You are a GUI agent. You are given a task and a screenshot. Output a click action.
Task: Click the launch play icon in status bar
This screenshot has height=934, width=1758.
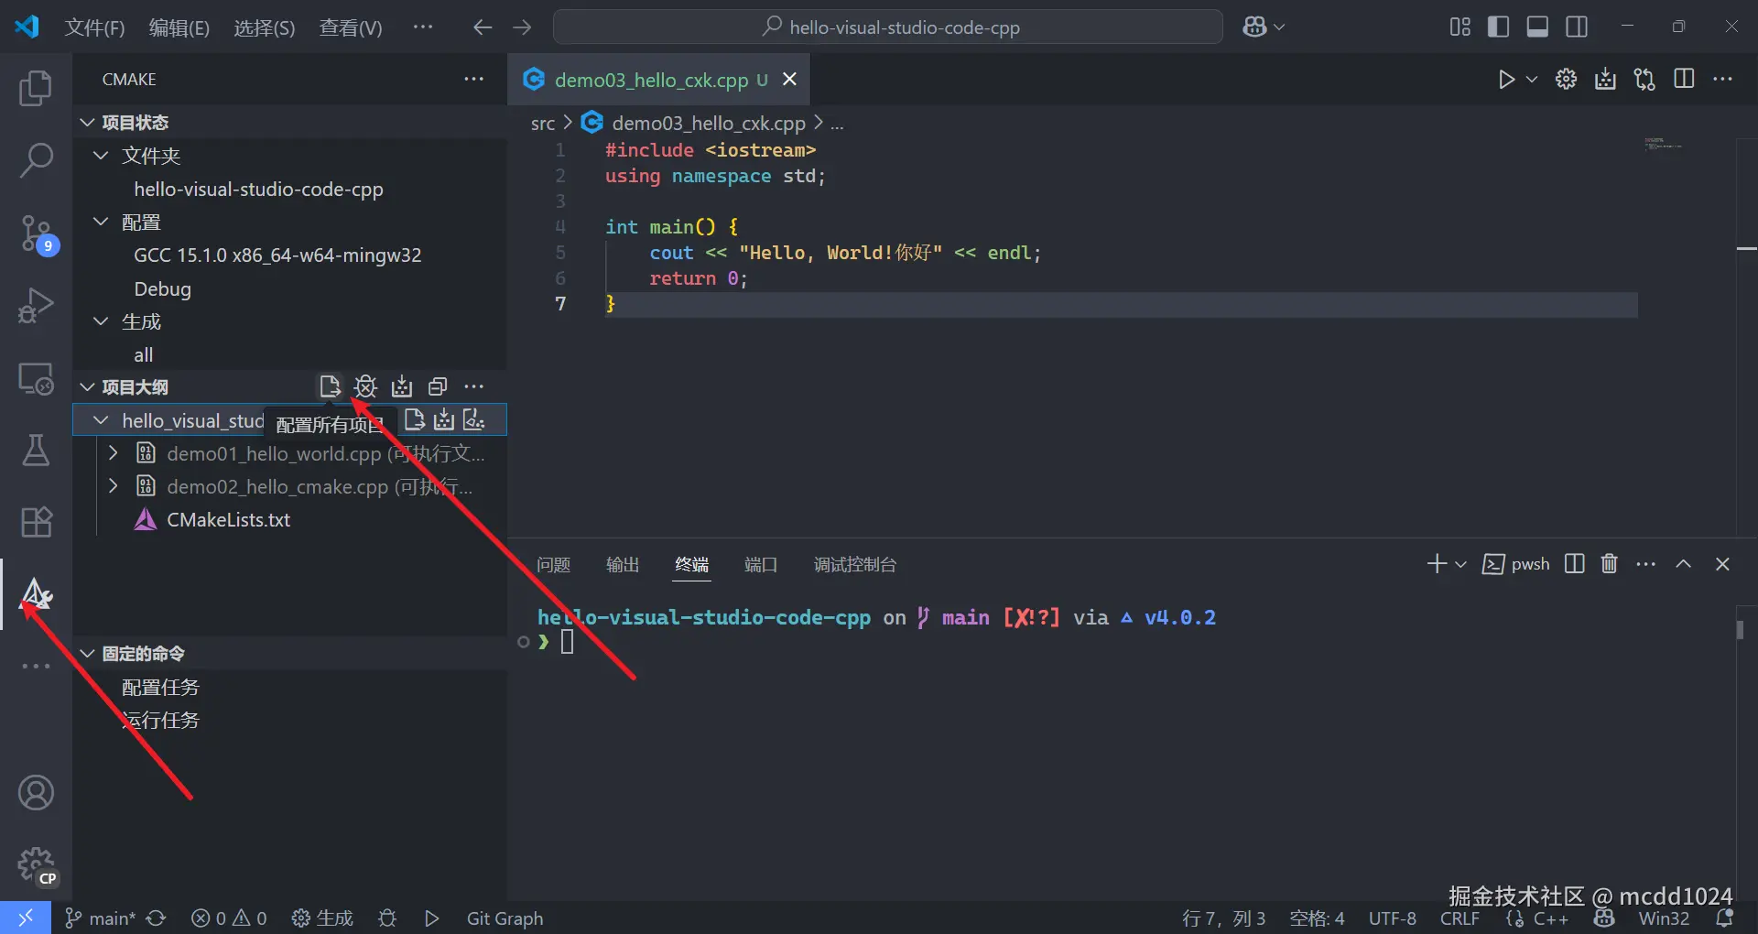[432, 918]
